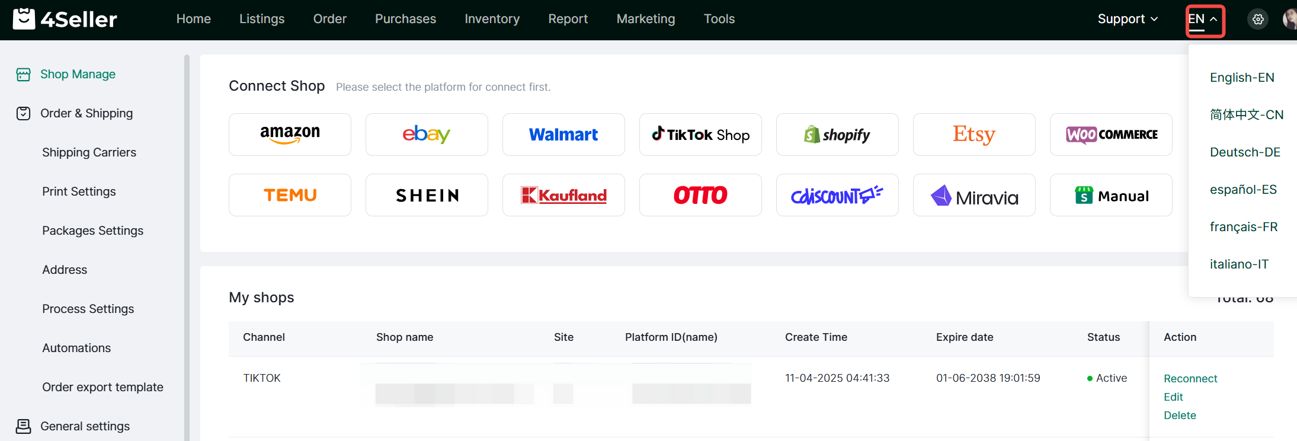
Task: Pick the Shopify platform tile
Action: [x=837, y=135]
